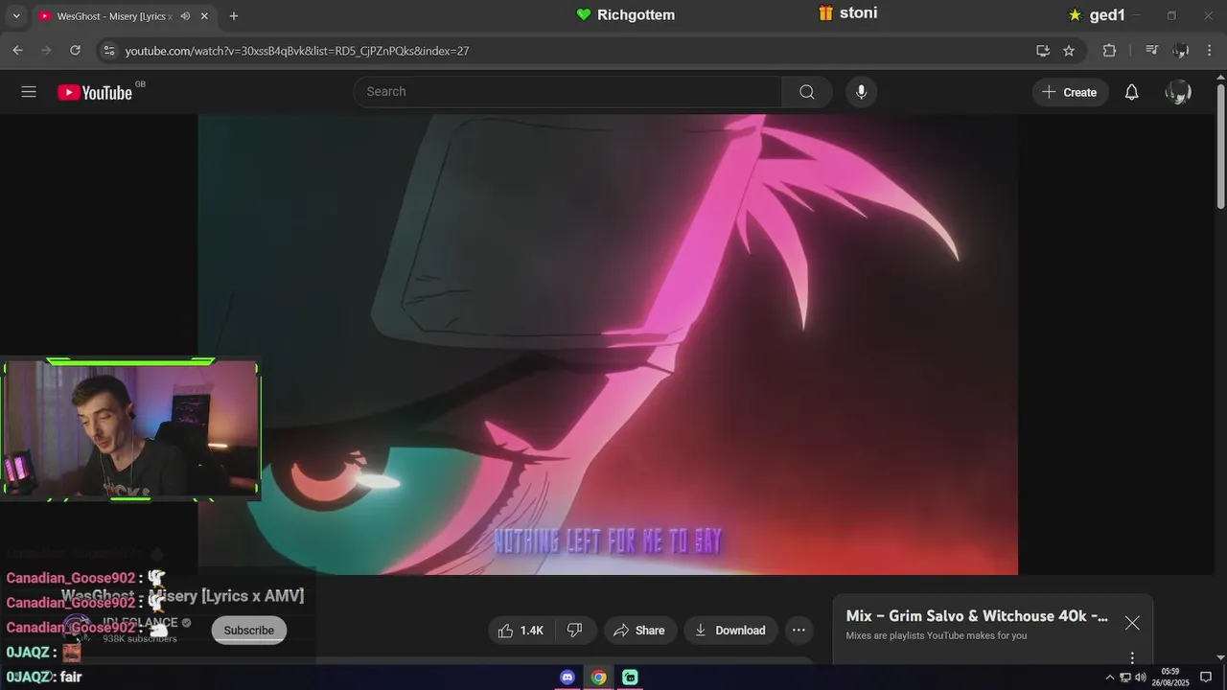The height and width of the screenshot is (690, 1227).
Task: Click the URL in the address bar
Action: [297, 51]
